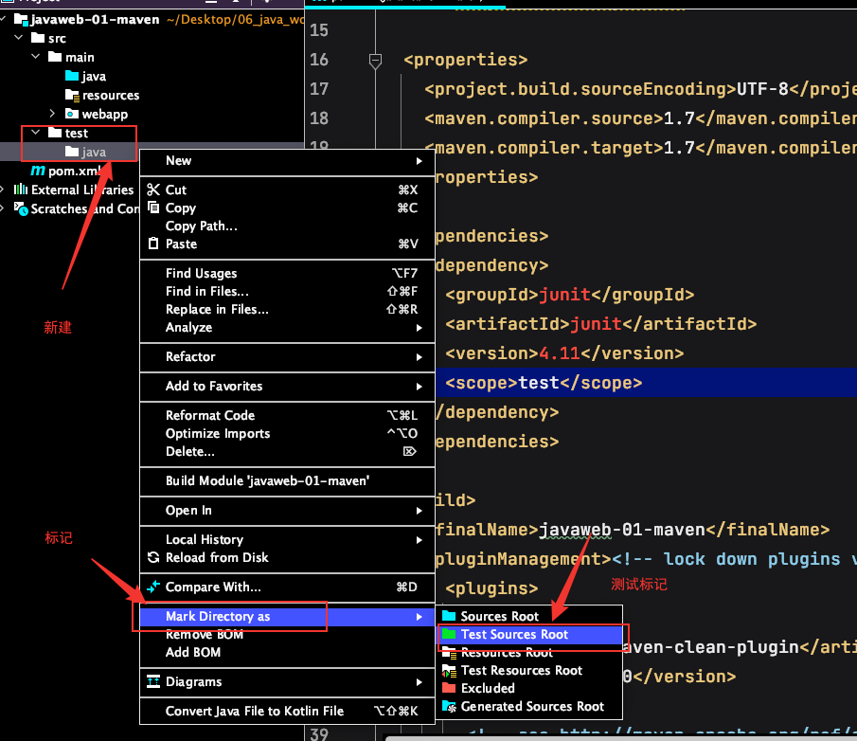The height and width of the screenshot is (741, 857).
Task: Choose Sources Root option
Action: click(530, 616)
